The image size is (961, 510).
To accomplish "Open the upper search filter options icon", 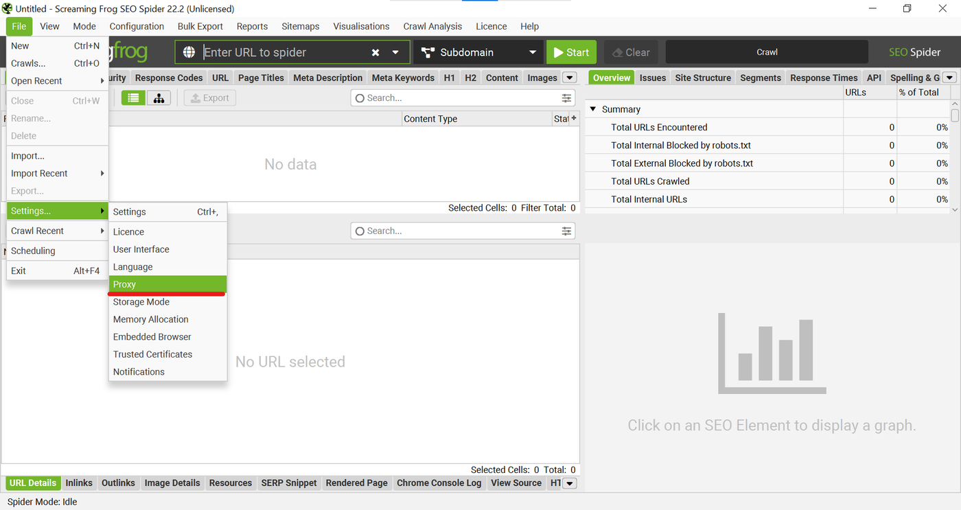I will 566,98.
